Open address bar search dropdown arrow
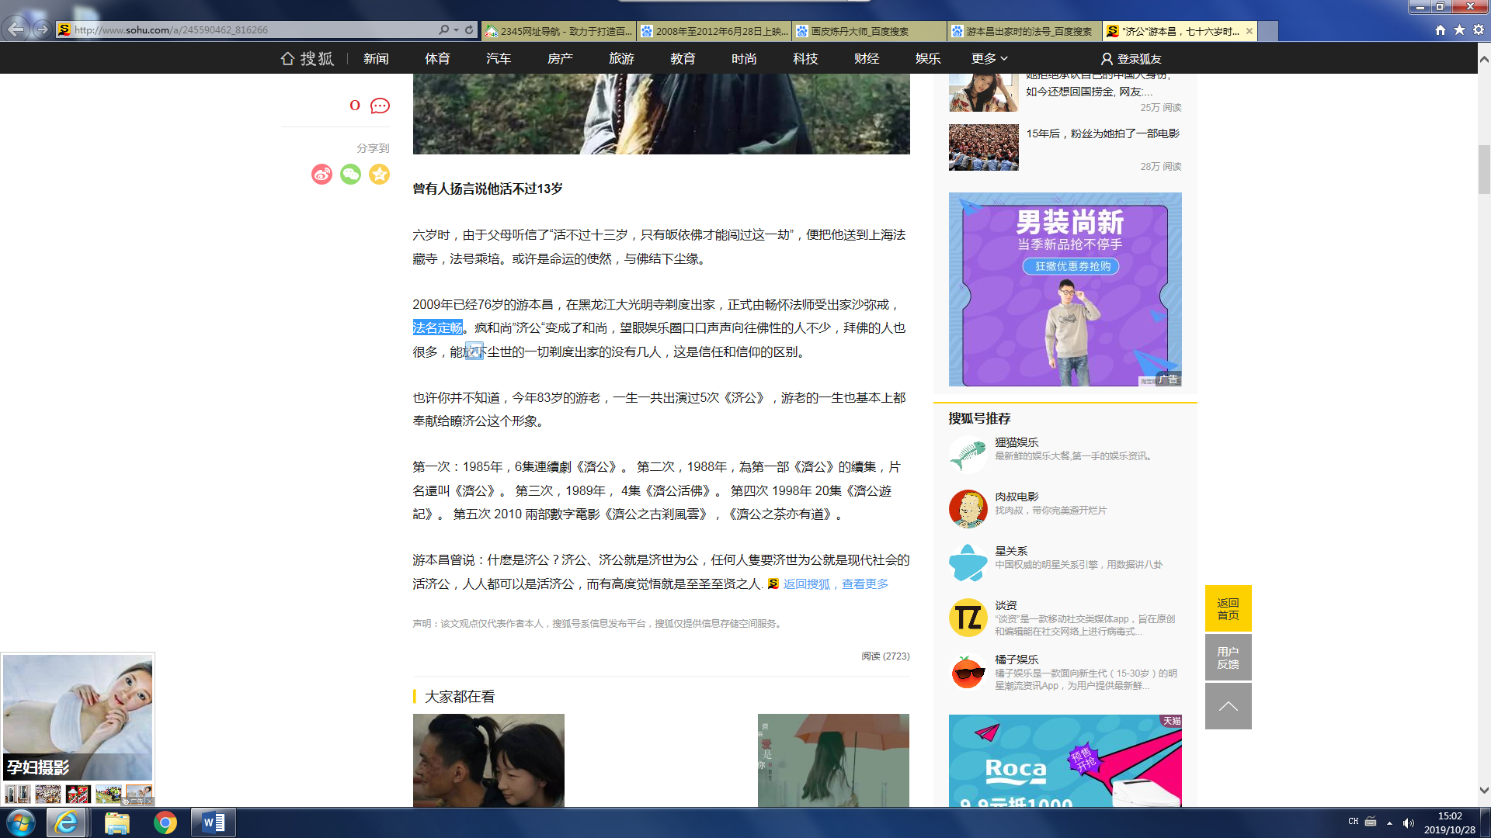1491x838 pixels. click(x=456, y=29)
